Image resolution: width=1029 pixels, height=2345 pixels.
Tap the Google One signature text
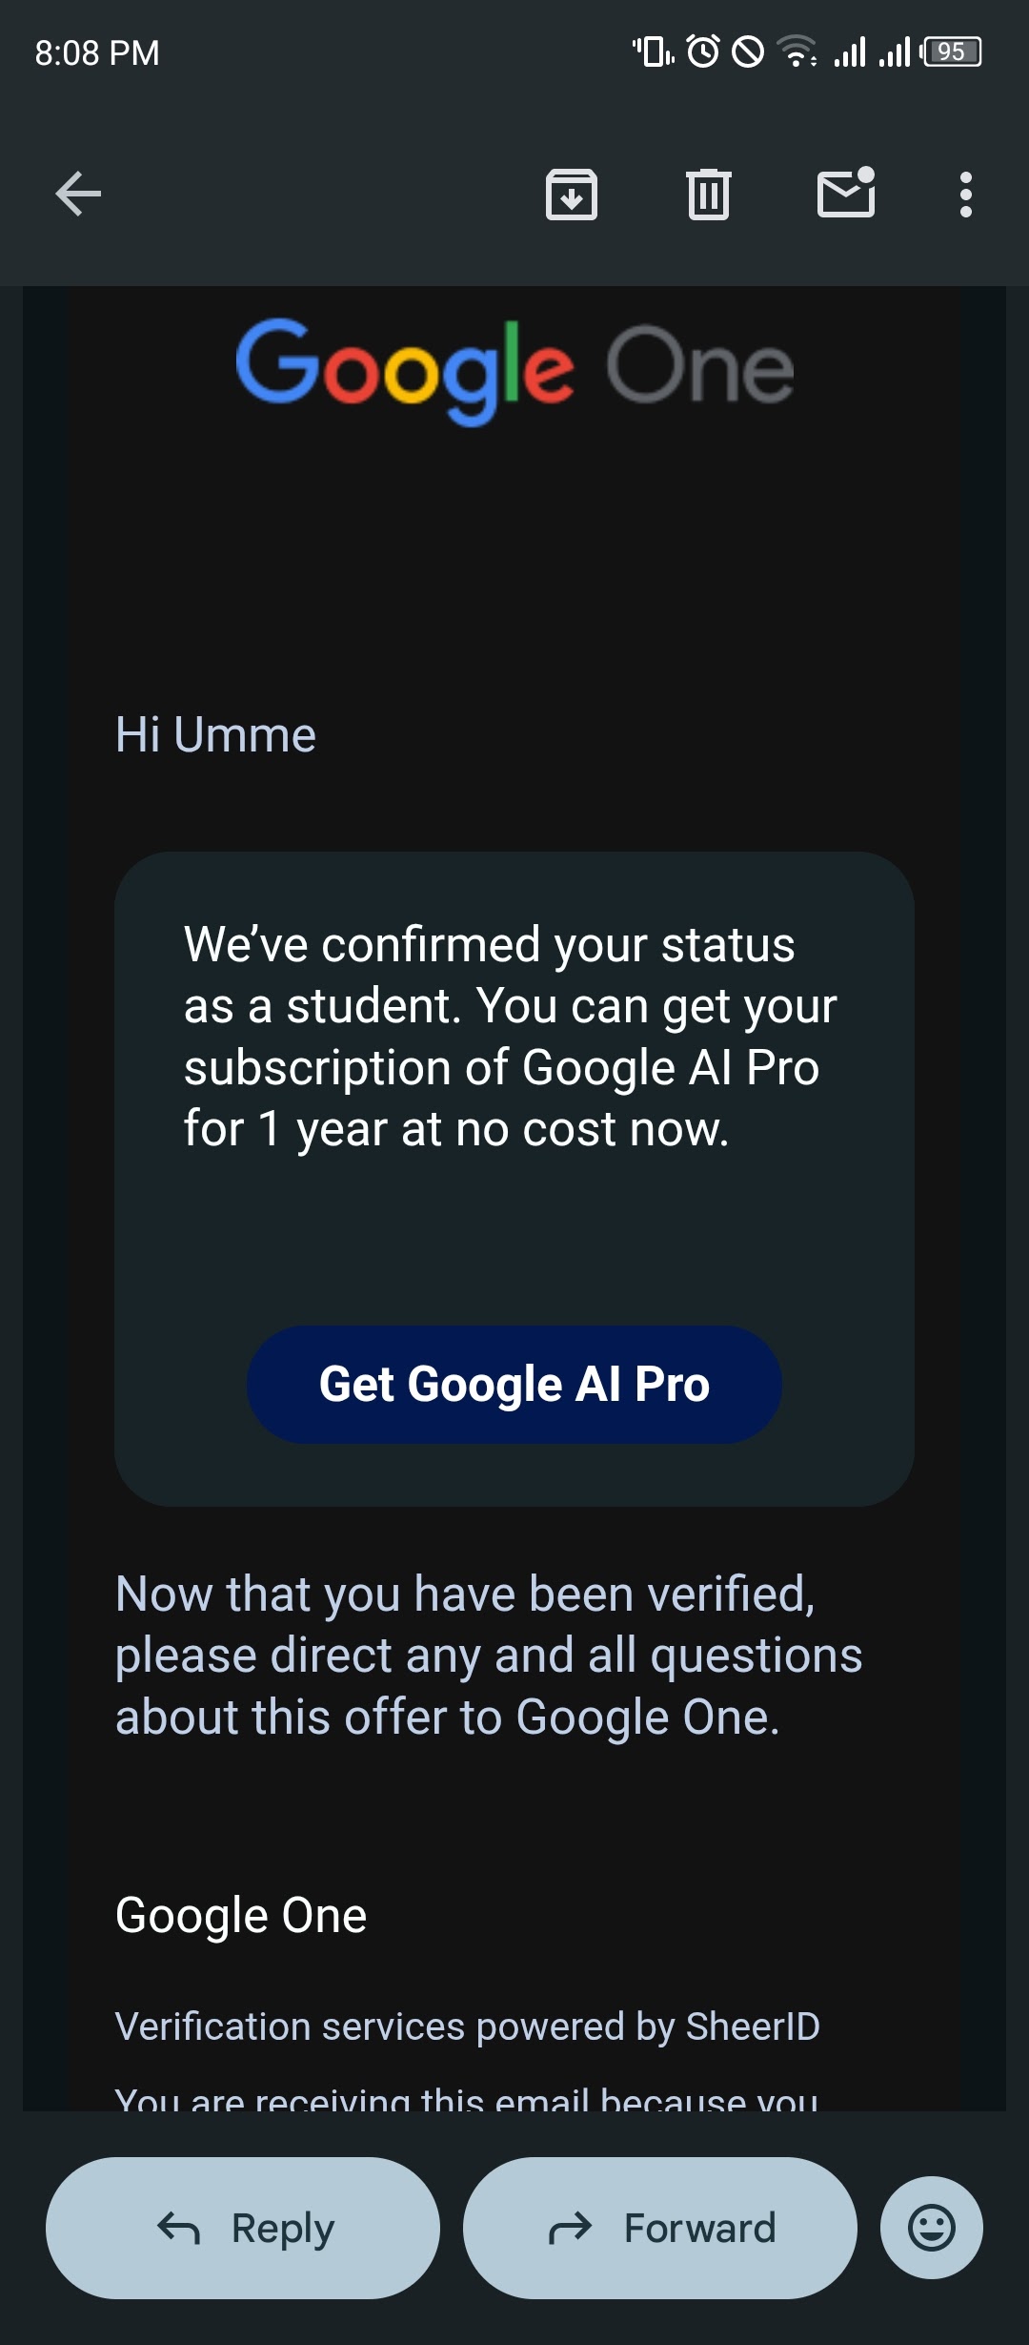(x=241, y=1915)
